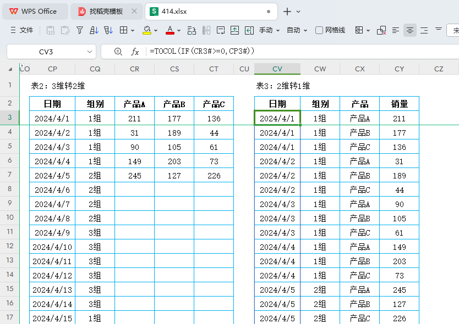Toggle the 网格线 gridlines checkbox
Viewport: 459px width, 324px height.
[x=319, y=30]
